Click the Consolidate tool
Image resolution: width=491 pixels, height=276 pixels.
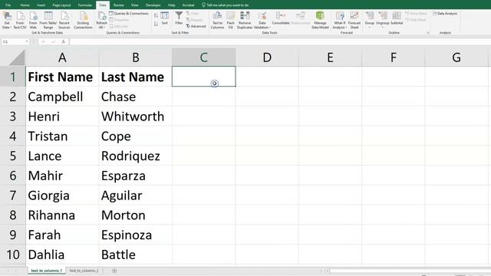(281, 18)
